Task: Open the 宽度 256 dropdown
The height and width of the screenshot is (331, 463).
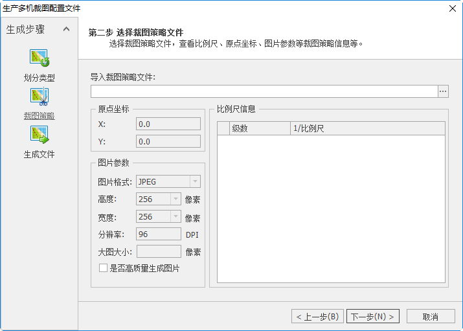Action: click(x=175, y=217)
